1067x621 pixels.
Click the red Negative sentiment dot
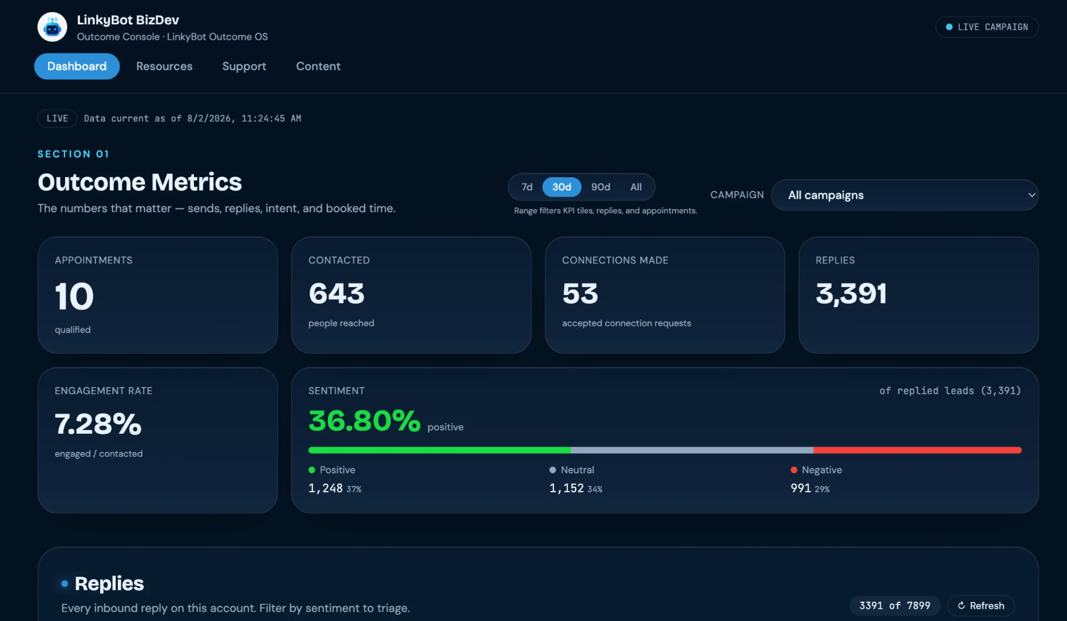[794, 470]
